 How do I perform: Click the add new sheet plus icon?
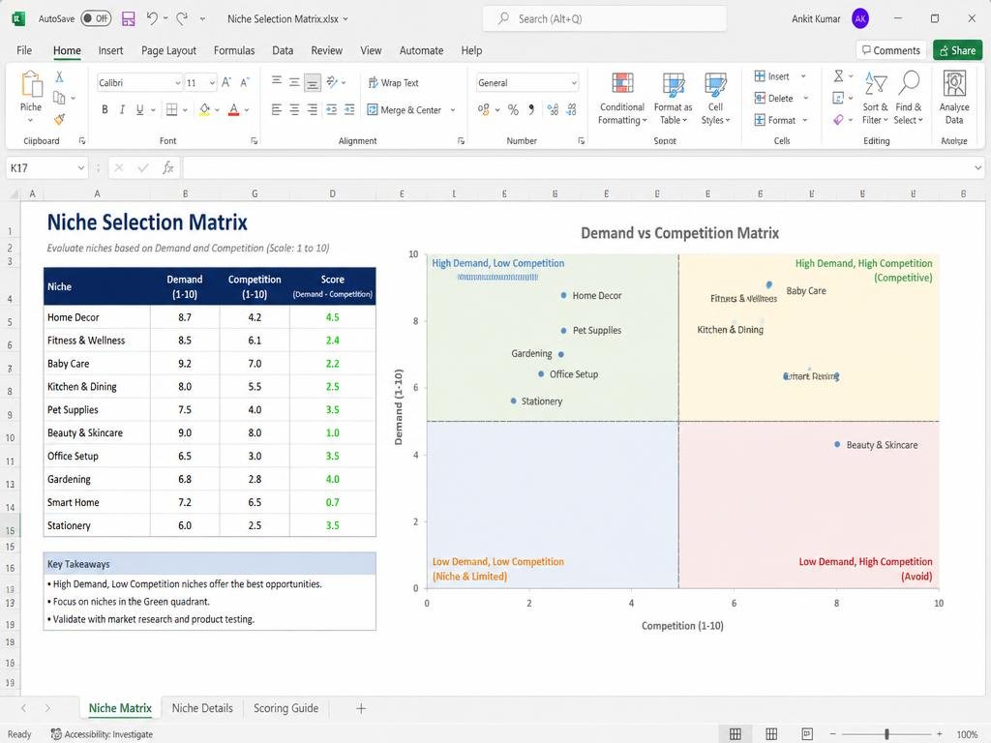[361, 709]
